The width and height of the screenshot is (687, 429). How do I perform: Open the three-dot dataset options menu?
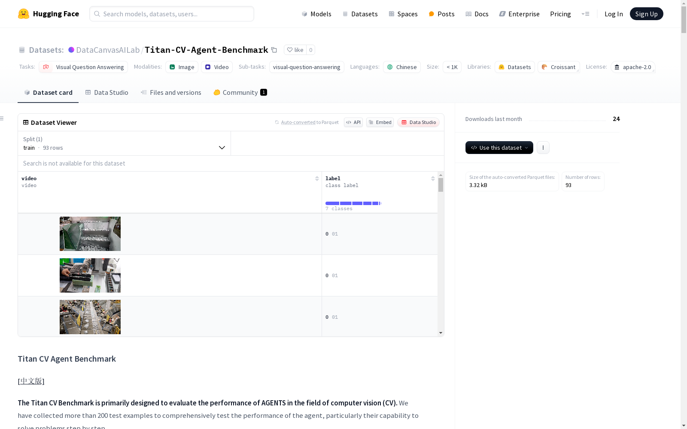(x=543, y=148)
